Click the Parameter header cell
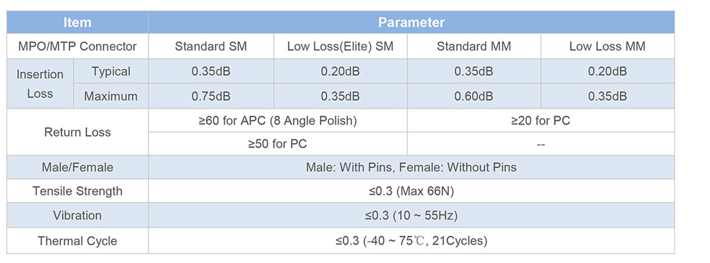The image size is (710, 263). pos(411,22)
